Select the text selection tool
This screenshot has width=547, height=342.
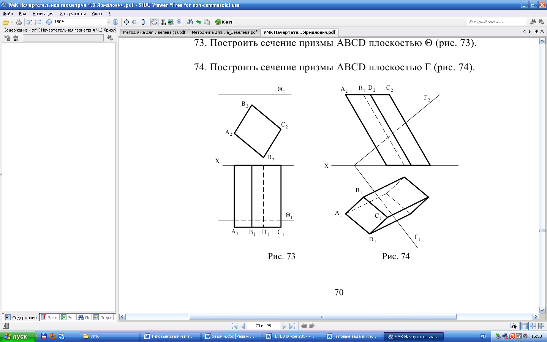coord(163,22)
